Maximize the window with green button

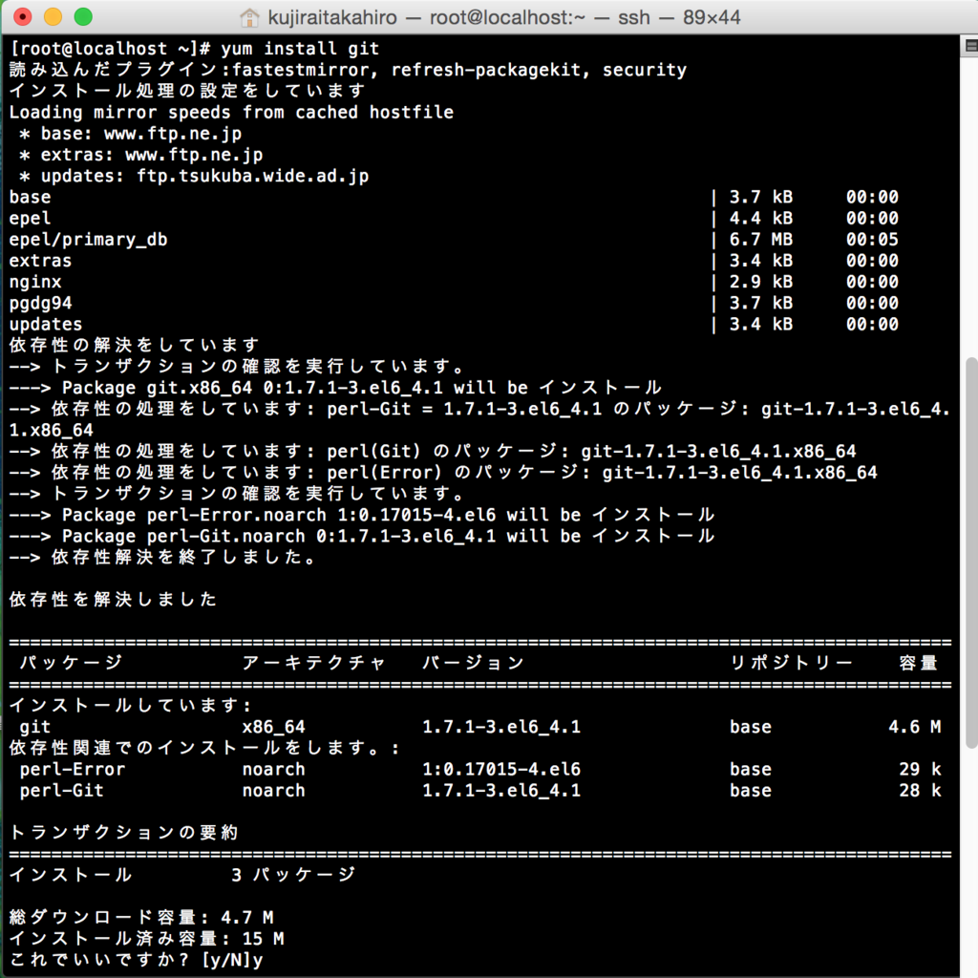(83, 17)
